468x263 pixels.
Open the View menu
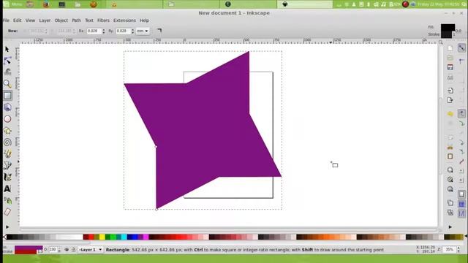(x=30, y=20)
